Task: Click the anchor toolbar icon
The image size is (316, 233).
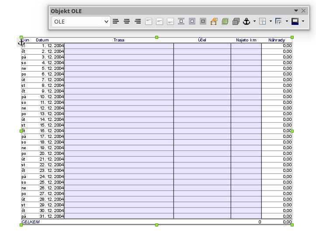Action: point(247,21)
